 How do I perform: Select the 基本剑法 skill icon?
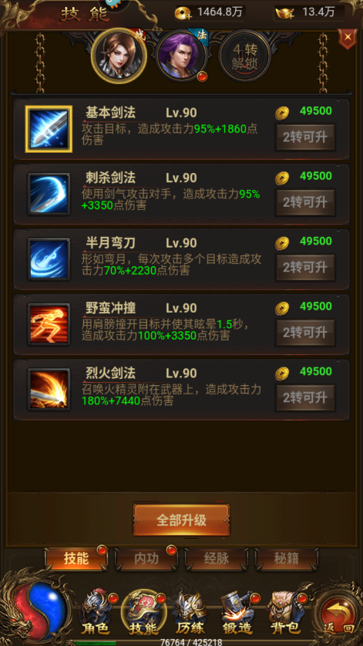point(49,129)
